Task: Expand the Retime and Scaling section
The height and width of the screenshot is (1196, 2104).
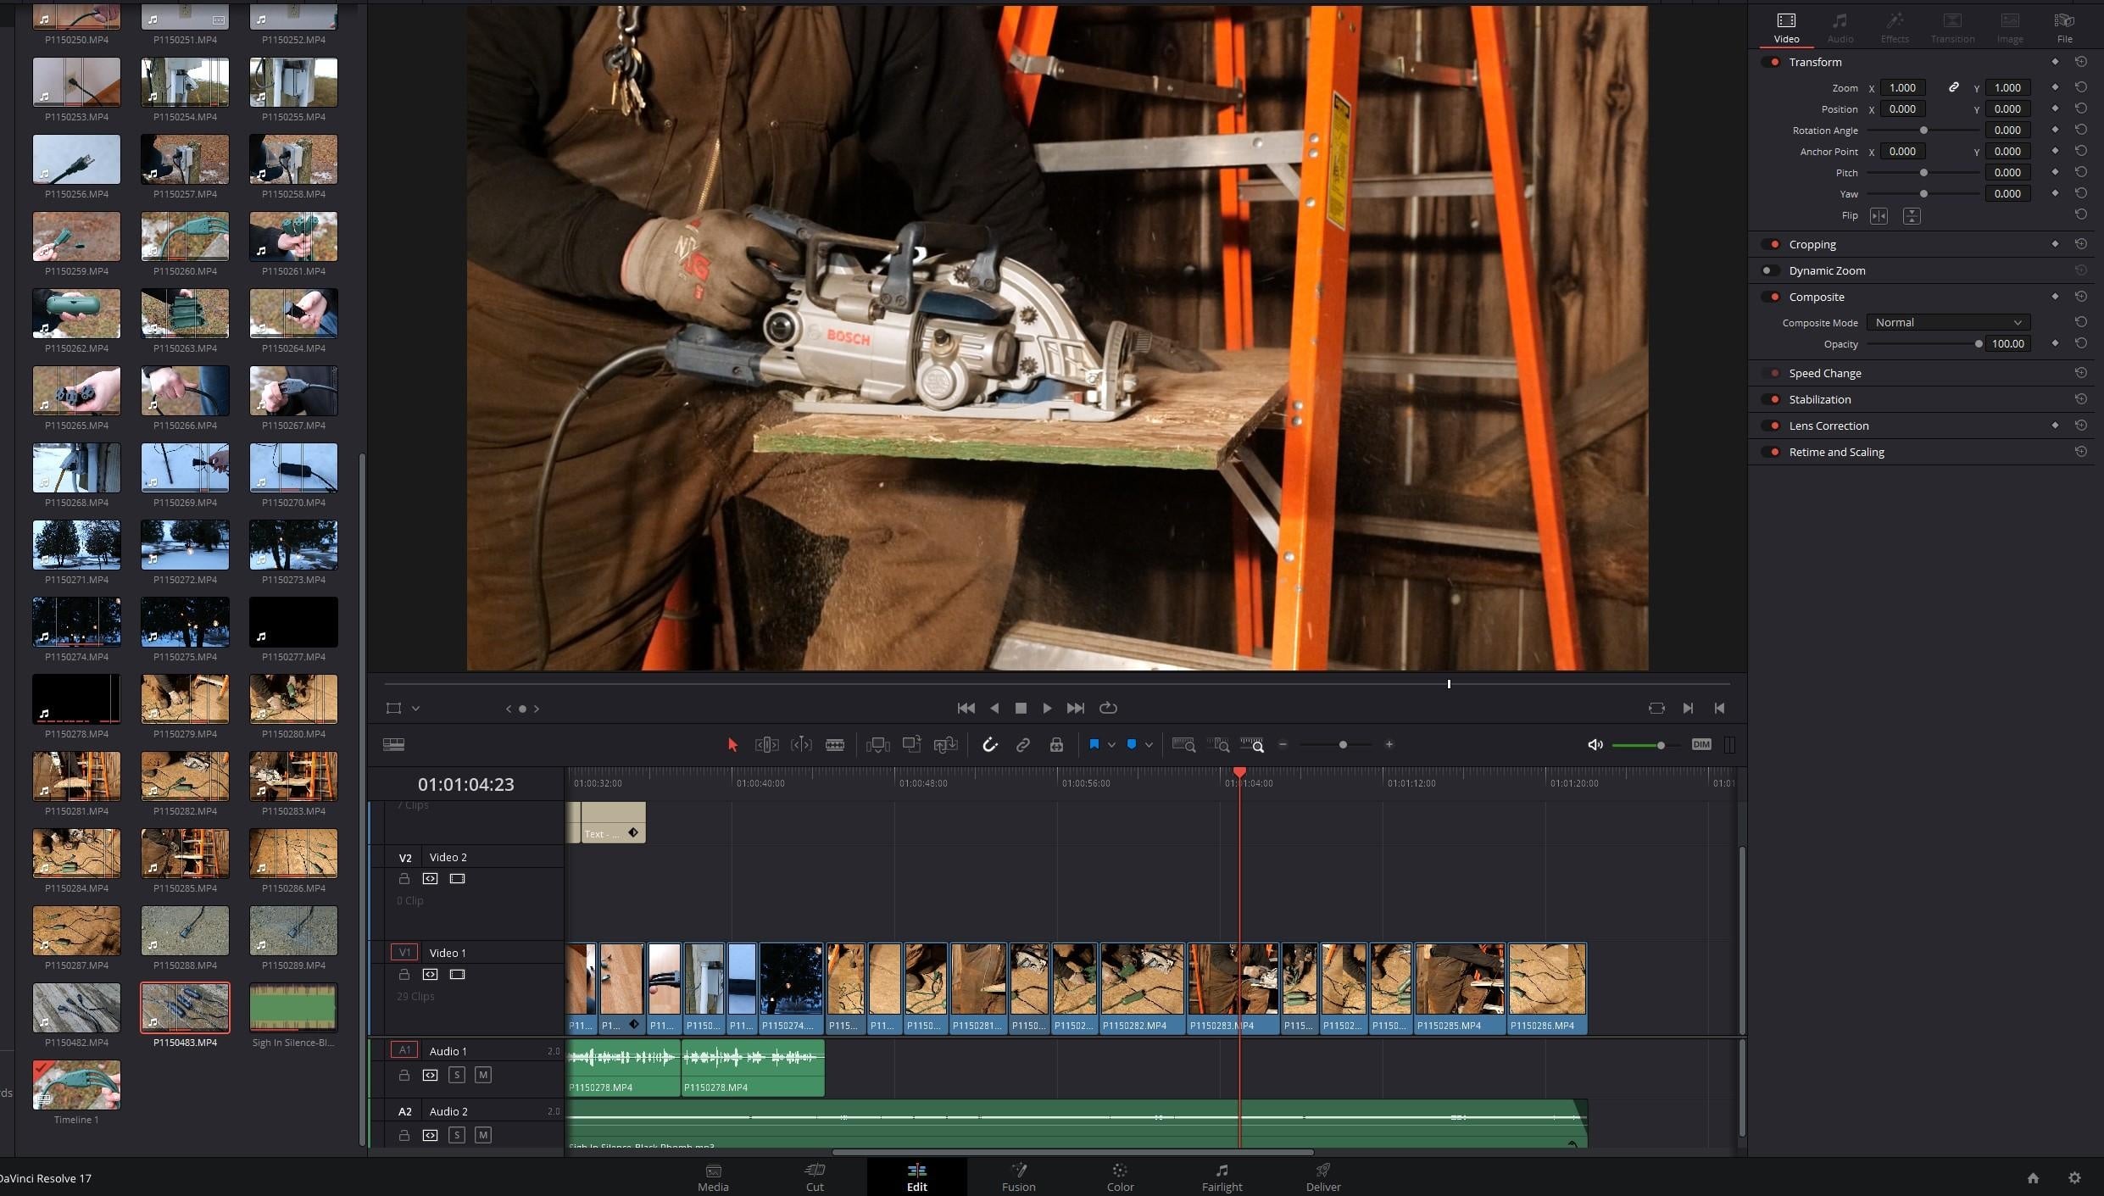Action: (x=1836, y=452)
